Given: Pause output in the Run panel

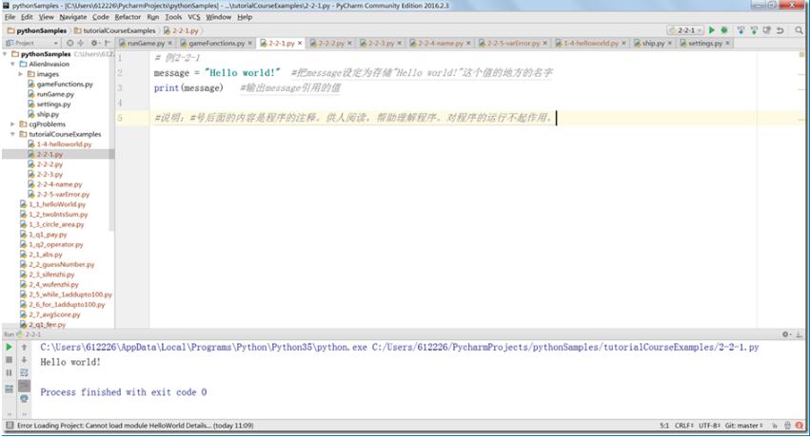Looking at the screenshot, I should [9, 372].
